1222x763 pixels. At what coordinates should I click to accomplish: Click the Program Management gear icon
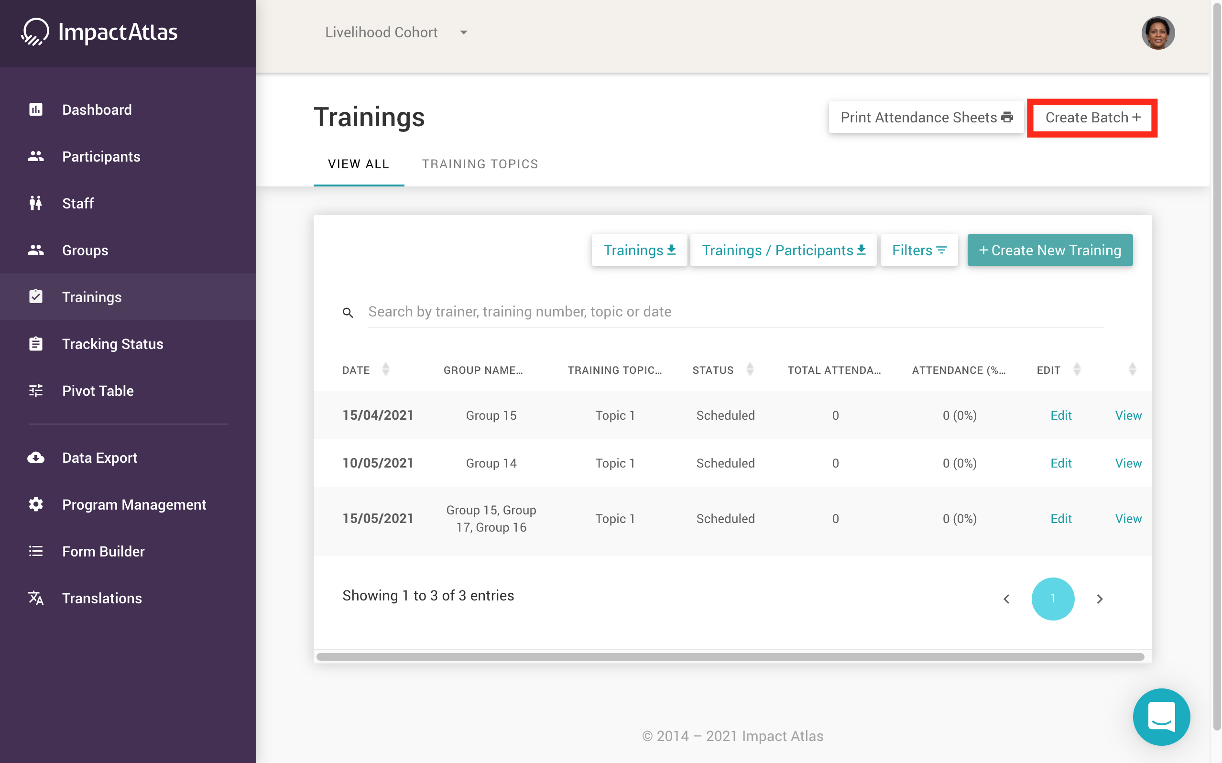coord(36,504)
